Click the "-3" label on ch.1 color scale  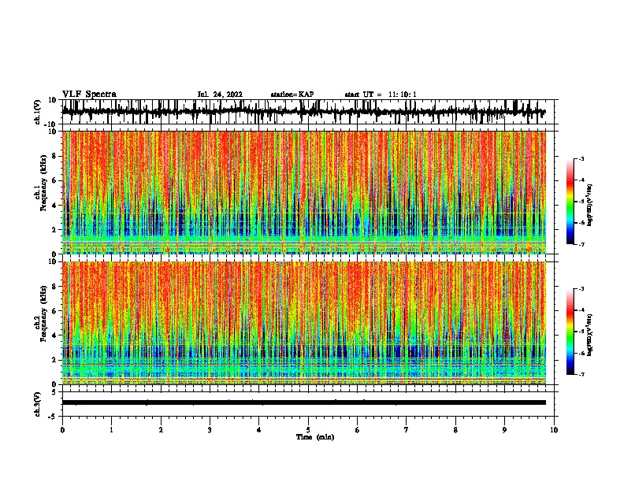click(x=581, y=158)
